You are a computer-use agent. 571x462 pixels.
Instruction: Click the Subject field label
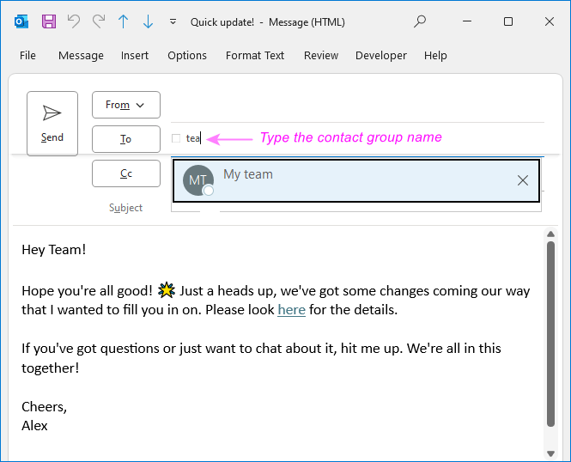(125, 208)
